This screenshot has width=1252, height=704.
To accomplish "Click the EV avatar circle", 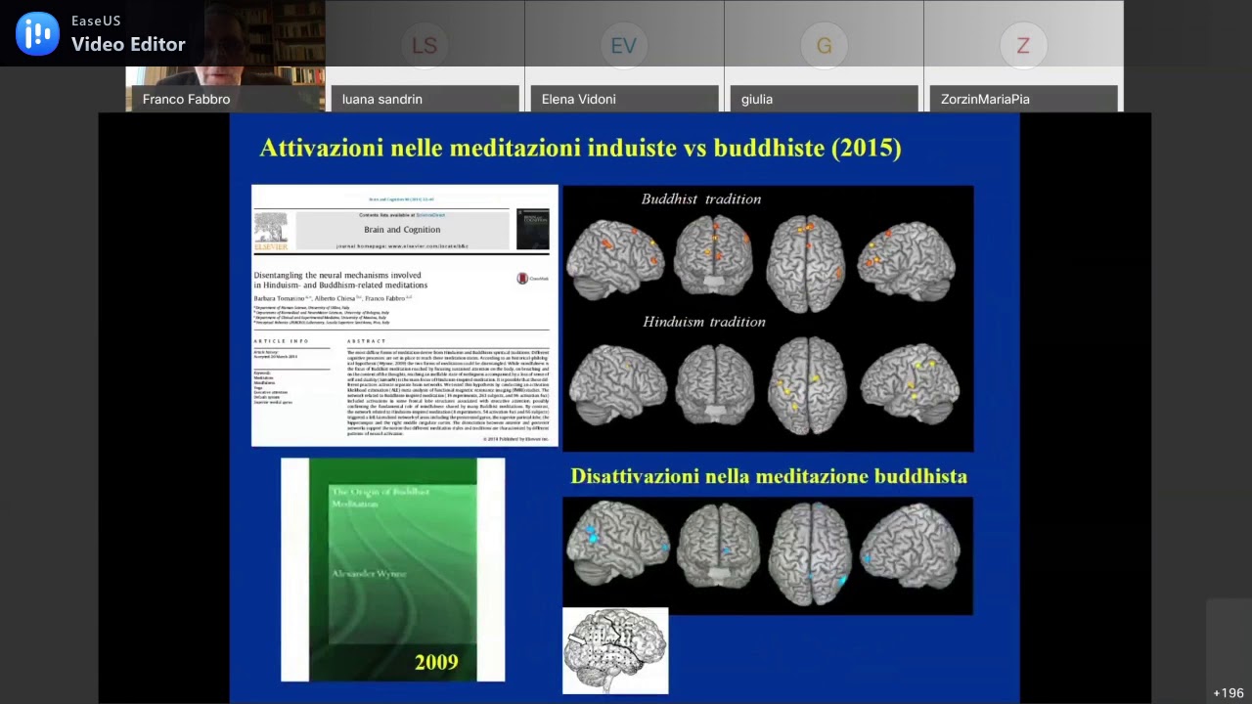I will tap(624, 46).
